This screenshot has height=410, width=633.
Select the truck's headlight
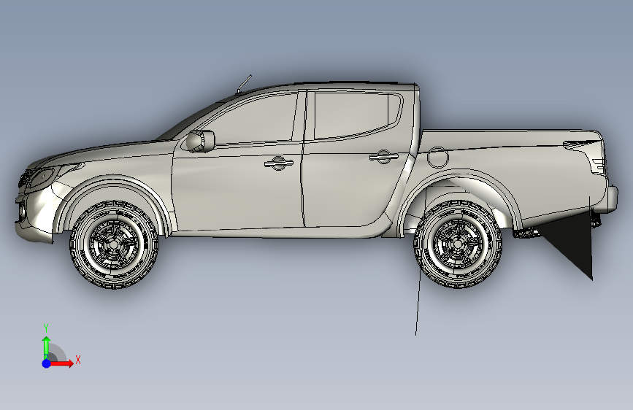[x=42, y=177]
